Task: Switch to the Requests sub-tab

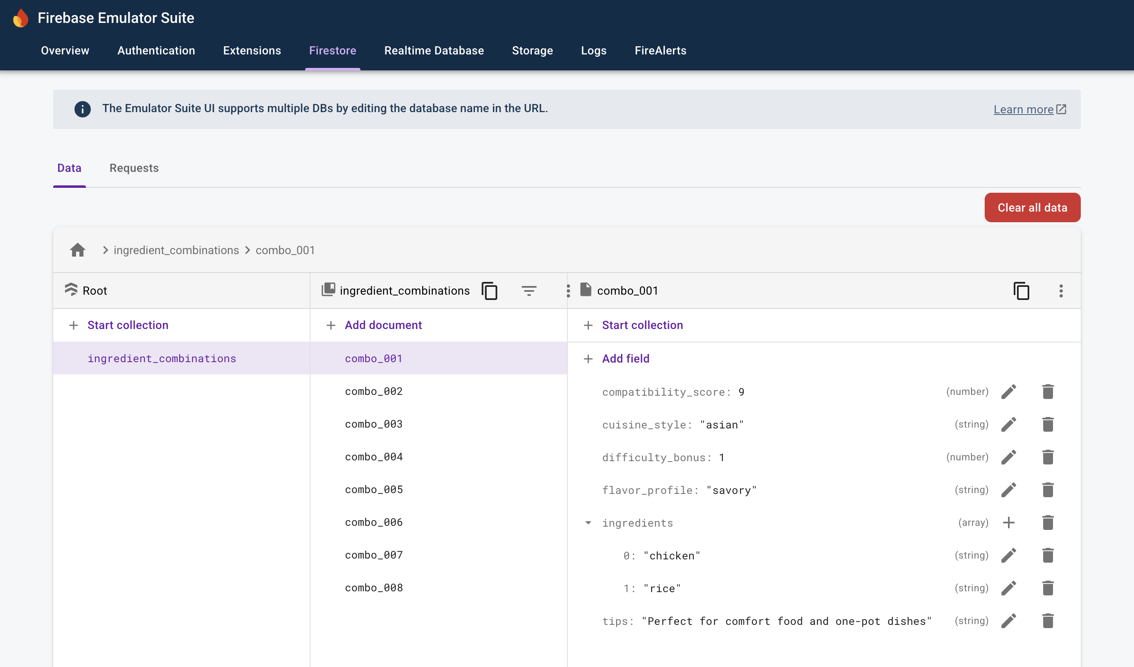Action: [134, 168]
